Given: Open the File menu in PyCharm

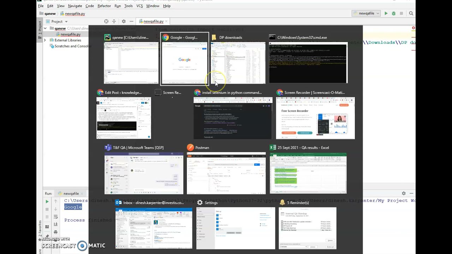Looking at the screenshot, I should click(x=41, y=6).
